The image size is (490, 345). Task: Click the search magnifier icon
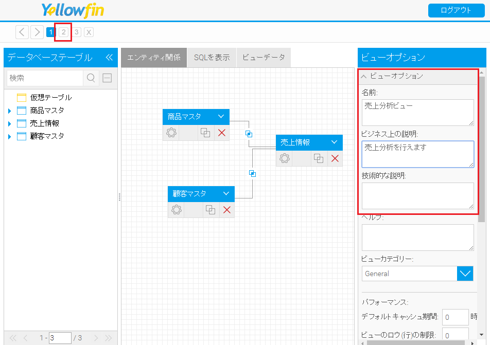click(x=91, y=78)
